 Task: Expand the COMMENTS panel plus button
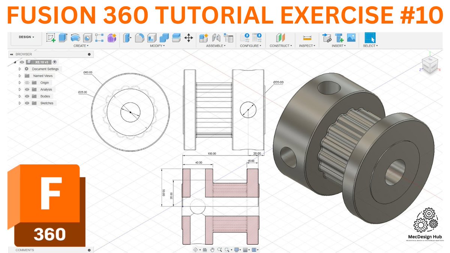[x=89, y=250]
